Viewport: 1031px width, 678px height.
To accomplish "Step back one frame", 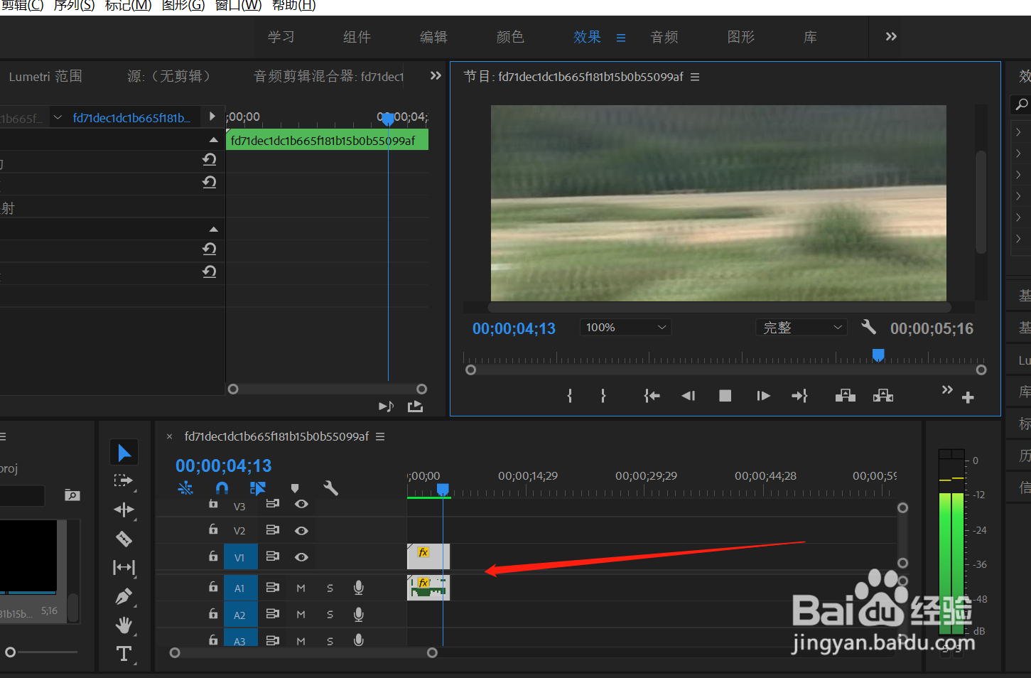I will point(688,396).
